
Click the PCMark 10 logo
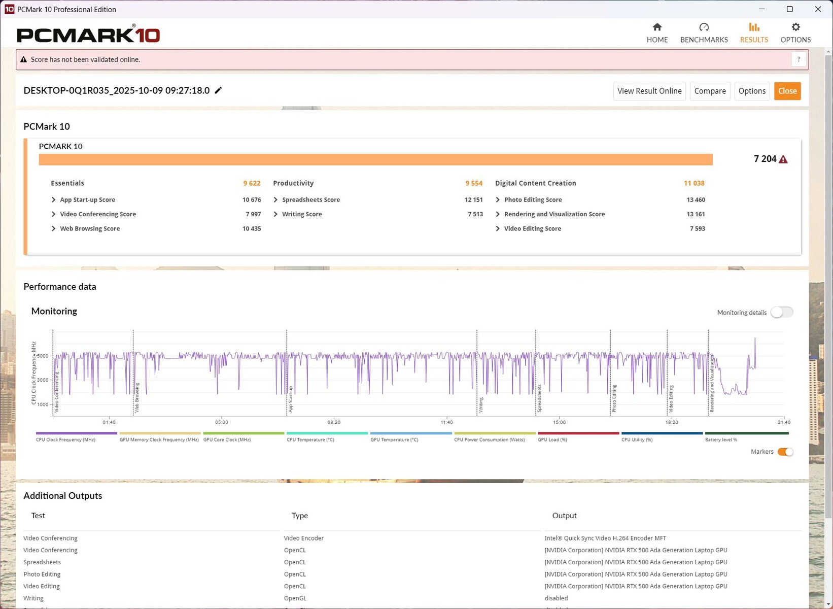click(x=88, y=35)
